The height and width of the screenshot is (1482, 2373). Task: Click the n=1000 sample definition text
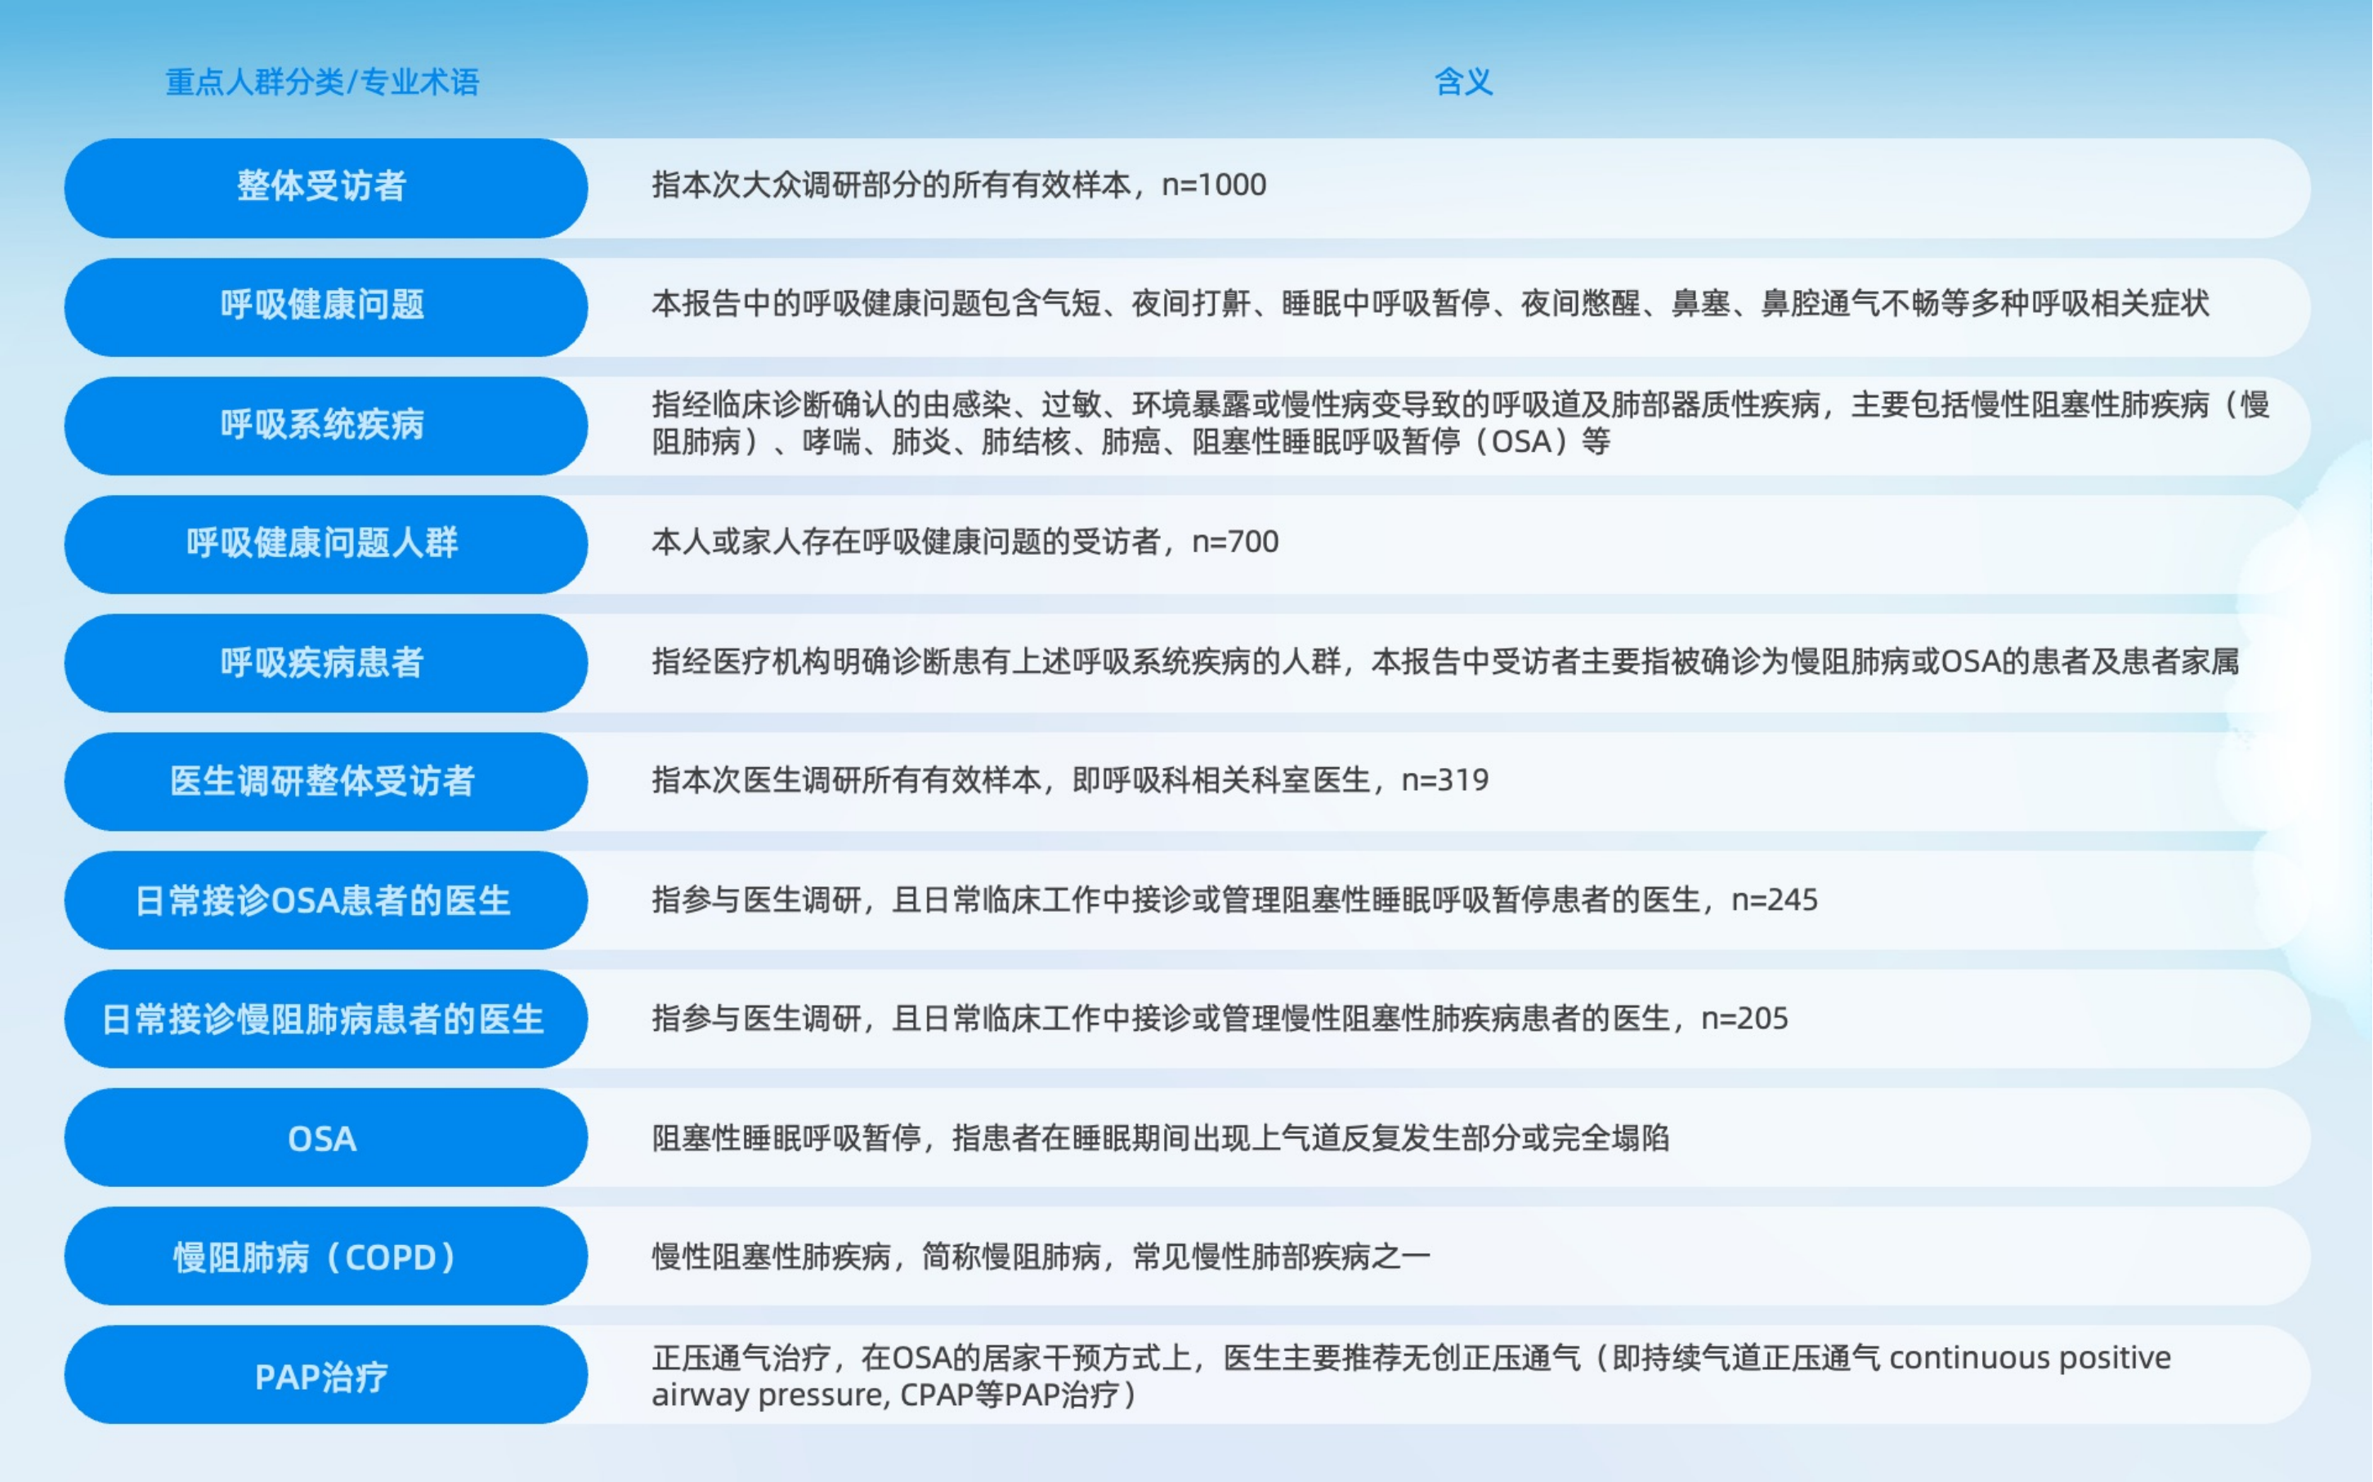point(958,185)
